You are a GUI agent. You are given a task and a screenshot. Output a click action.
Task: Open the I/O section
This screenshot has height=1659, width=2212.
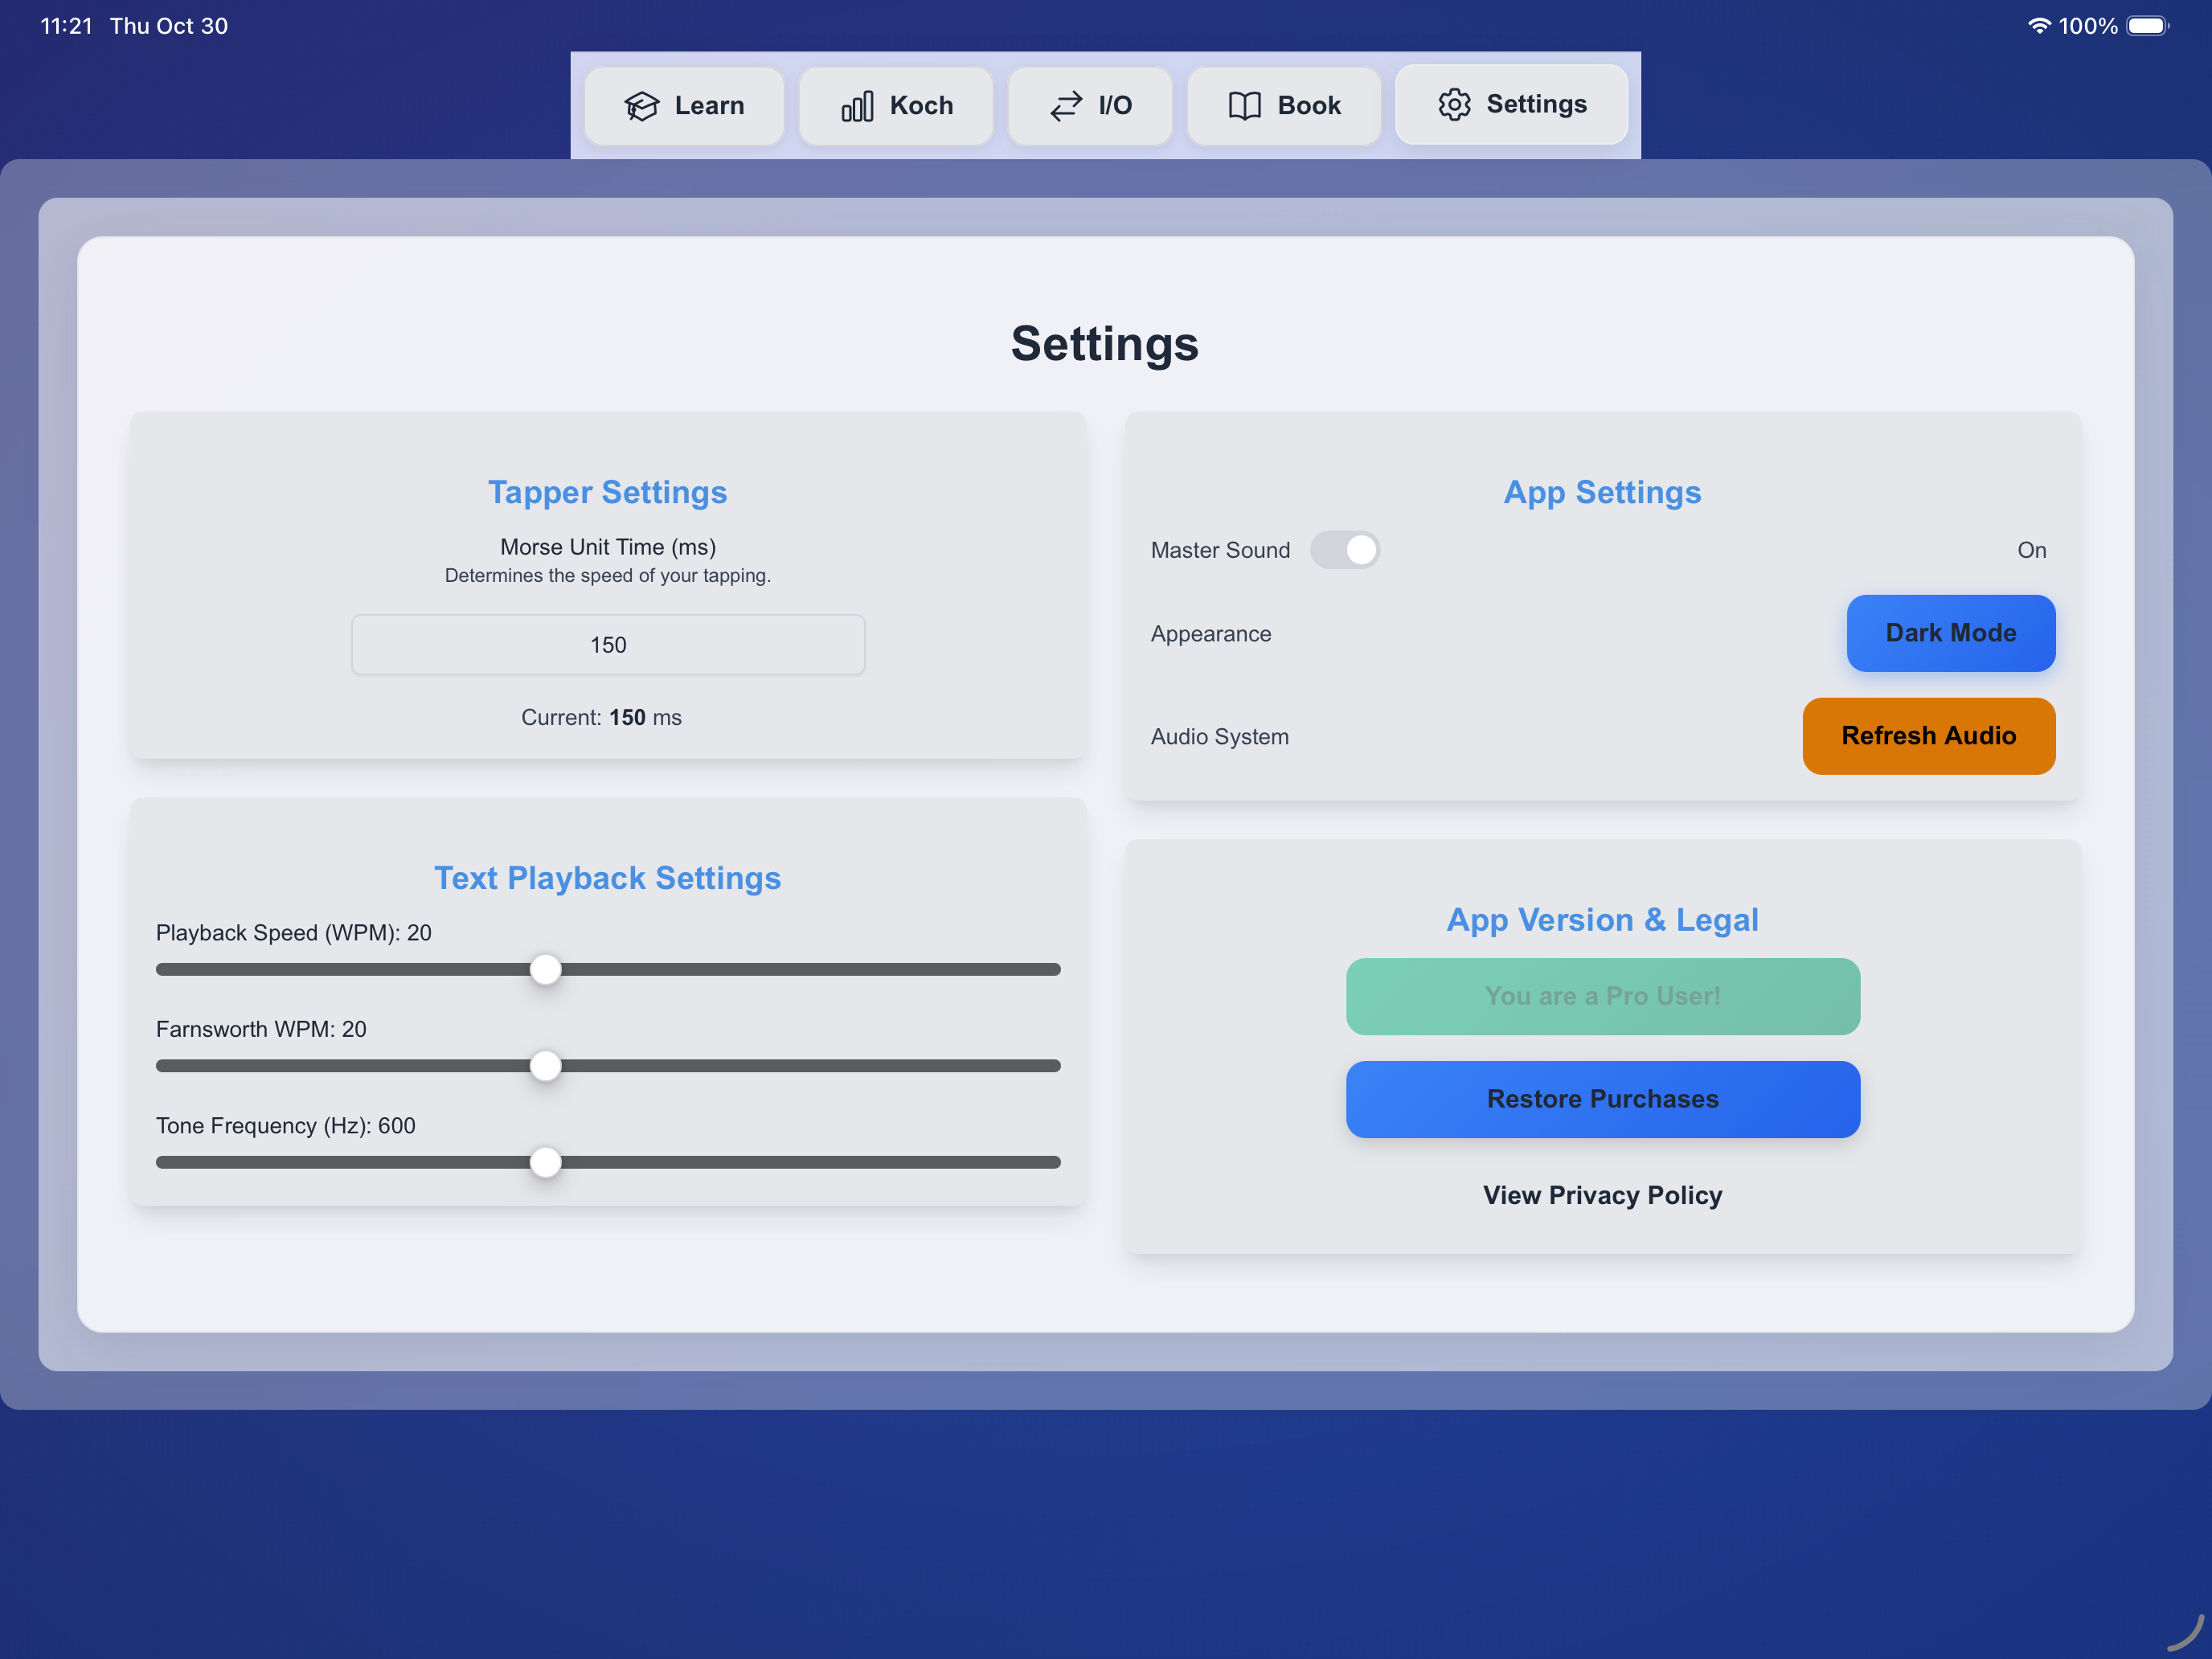click(x=1090, y=105)
